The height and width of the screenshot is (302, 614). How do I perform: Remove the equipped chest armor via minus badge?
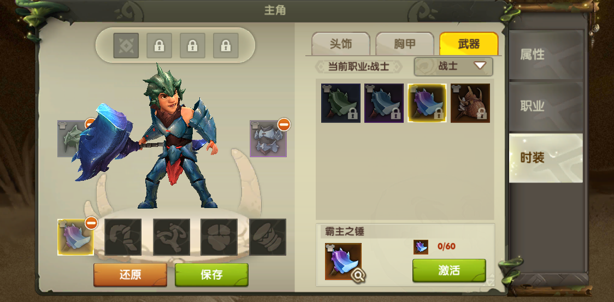(x=284, y=125)
